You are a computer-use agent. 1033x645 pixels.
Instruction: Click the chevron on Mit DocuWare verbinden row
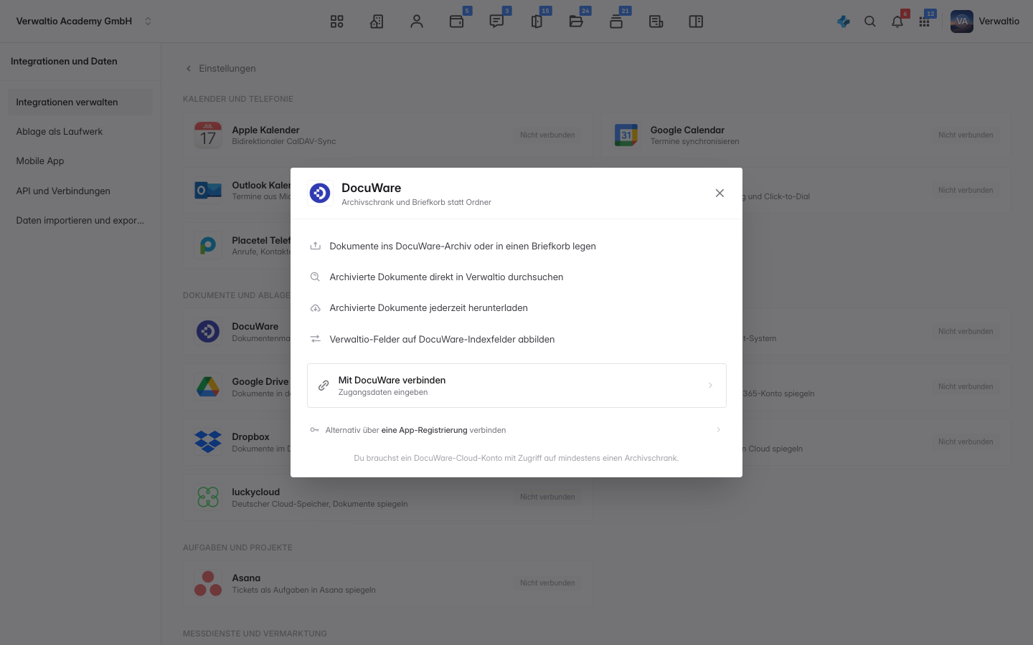[x=710, y=386]
